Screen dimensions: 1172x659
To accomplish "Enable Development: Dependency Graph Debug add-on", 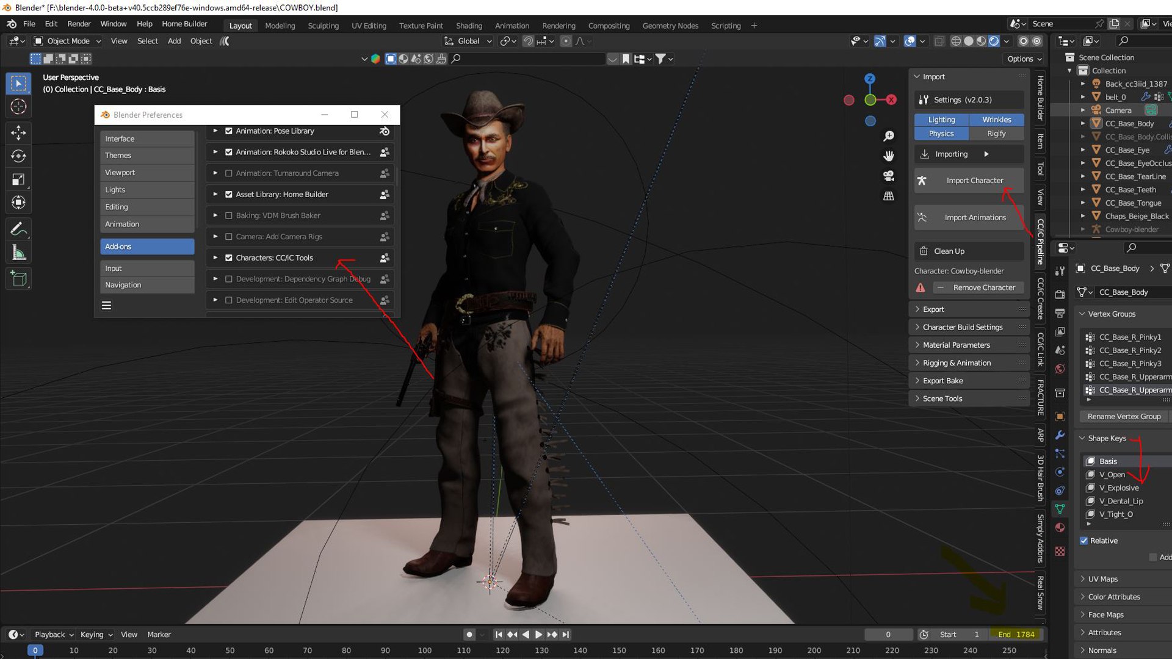I will coord(229,279).
